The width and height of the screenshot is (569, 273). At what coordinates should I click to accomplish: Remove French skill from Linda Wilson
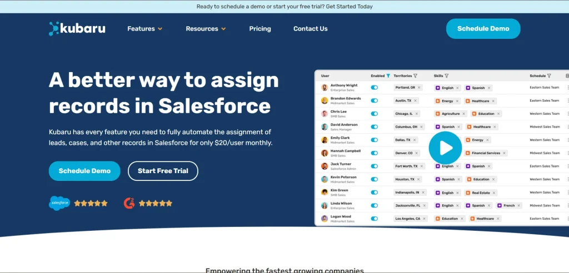click(520, 206)
